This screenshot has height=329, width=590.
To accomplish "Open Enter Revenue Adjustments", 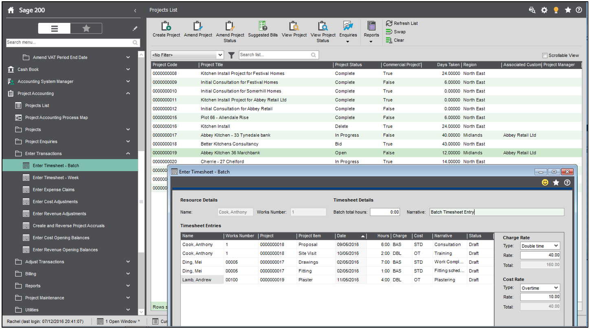I will click(x=59, y=214).
